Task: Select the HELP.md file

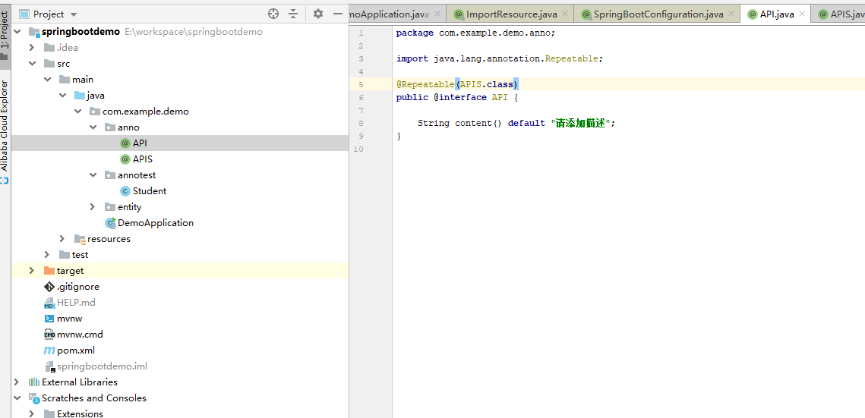Action: click(76, 303)
